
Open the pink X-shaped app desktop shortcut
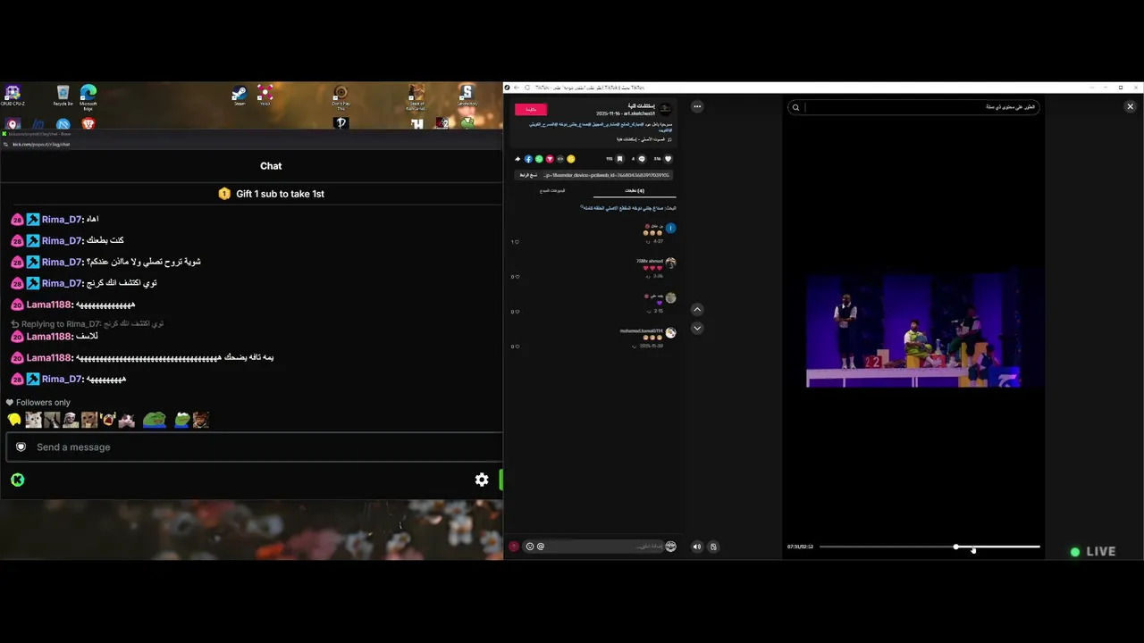265,95
